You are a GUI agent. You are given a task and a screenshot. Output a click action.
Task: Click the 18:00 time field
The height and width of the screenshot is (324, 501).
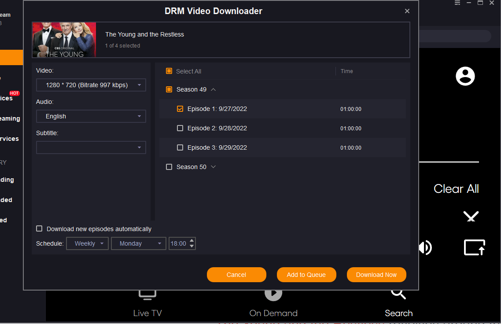pyautogui.click(x=179, y=243)
